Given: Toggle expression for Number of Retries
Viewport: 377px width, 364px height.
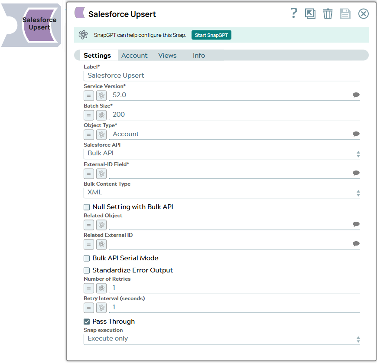Looking at the screenshot, I should tap(89, 288).
